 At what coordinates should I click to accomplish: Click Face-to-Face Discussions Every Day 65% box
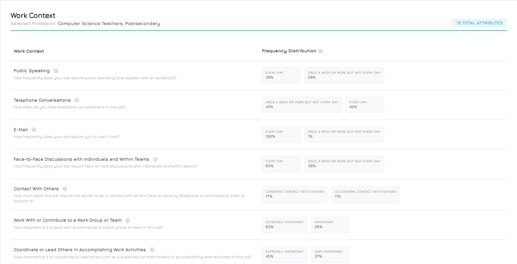(x=281, y=164)
